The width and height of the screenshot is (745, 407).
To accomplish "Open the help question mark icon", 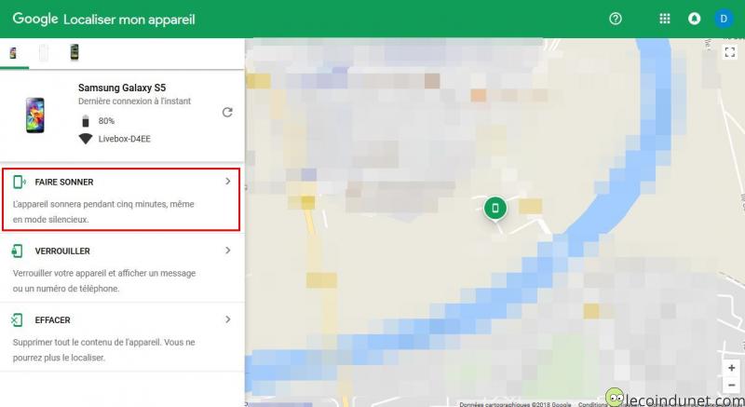I will 616,19.
